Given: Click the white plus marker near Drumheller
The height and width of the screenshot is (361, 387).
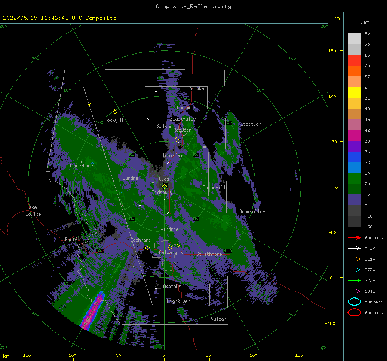Looking at the screenshot, I should click(x=243, y=173).
